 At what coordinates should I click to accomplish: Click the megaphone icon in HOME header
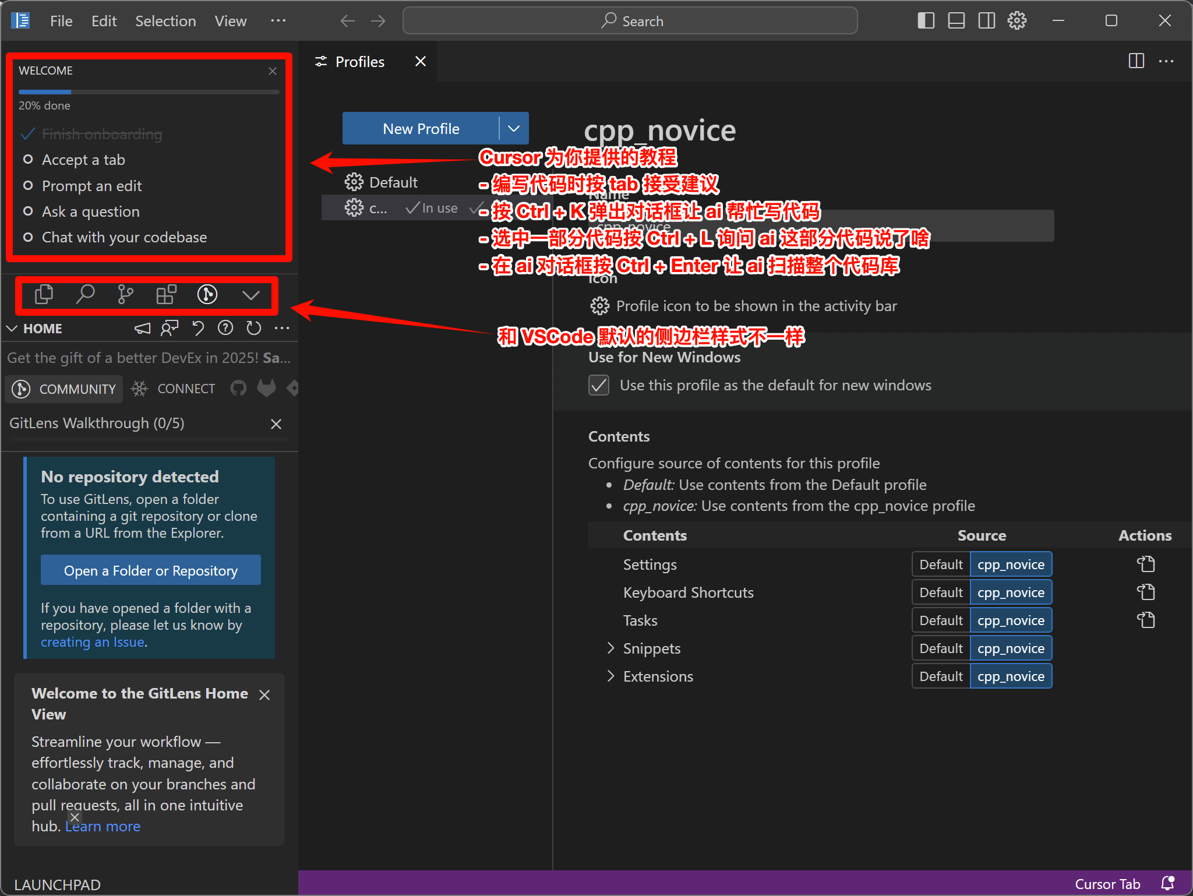tap(142, 329)
